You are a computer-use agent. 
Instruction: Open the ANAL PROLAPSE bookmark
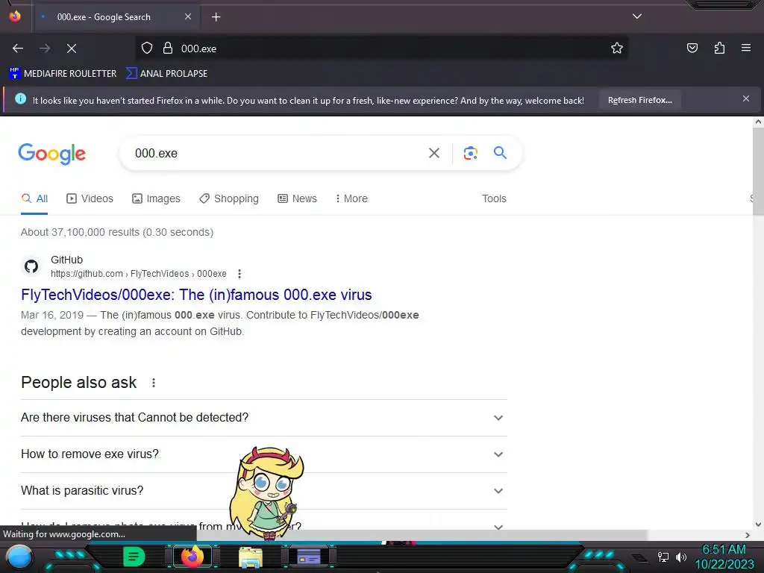coord(166,74)
